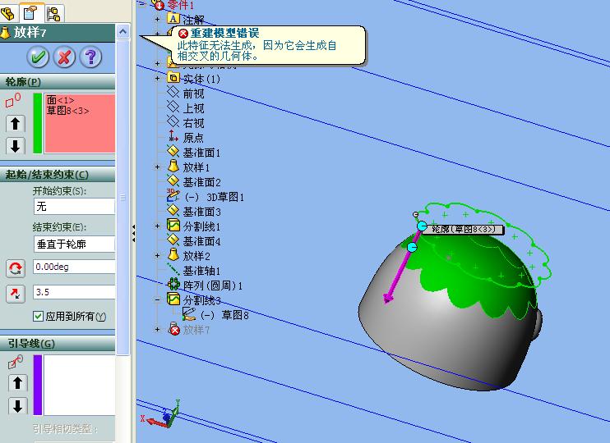Click the green profile color bar
Image resolution: width=610 pixels, height=443 pixels.
tap(38, 123)
